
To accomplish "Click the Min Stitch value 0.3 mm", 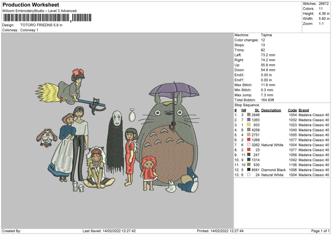I will 267,90.
